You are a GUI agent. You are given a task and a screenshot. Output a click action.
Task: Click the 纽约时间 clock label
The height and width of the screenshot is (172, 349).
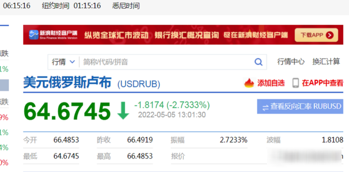tap(56, 6)
